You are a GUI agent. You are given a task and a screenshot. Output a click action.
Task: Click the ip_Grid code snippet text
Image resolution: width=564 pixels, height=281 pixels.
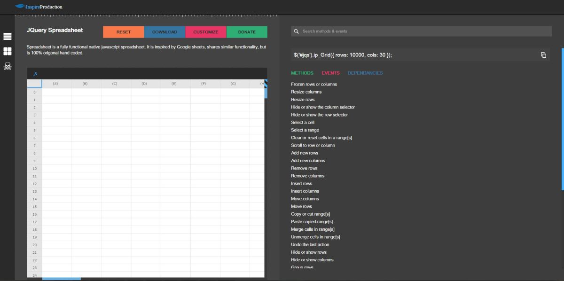(343, 55)
